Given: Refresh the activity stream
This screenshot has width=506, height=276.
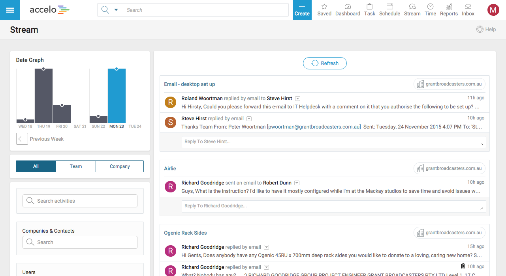Looking at the screenshot, I should click(325, 63).
